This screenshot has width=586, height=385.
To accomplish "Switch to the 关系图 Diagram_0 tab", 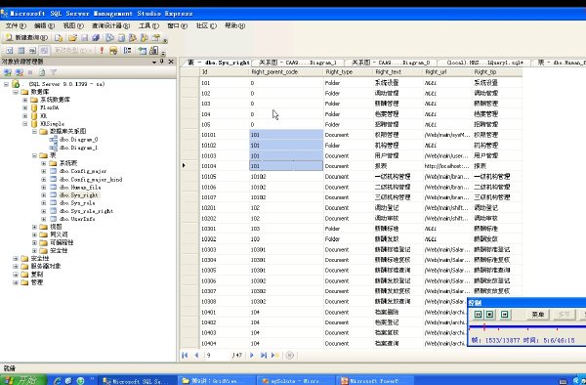I will 391,63.
